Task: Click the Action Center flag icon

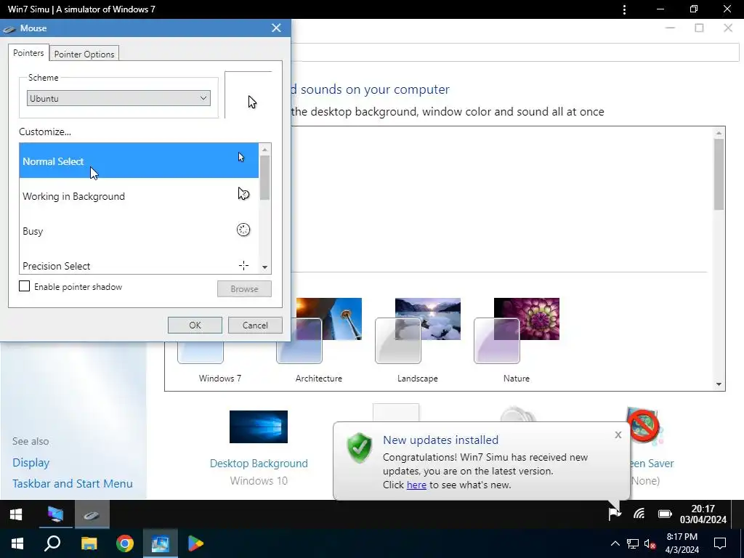Action: (x=615, y=514)
